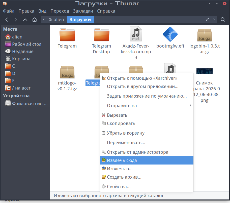Click the «alien» path bar button
The height and width of the screenshot is (203, 230).
point(57,20)
